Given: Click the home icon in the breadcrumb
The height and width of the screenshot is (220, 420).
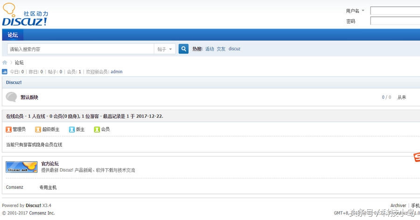Looking at the screenshot, I should point(5,62).
